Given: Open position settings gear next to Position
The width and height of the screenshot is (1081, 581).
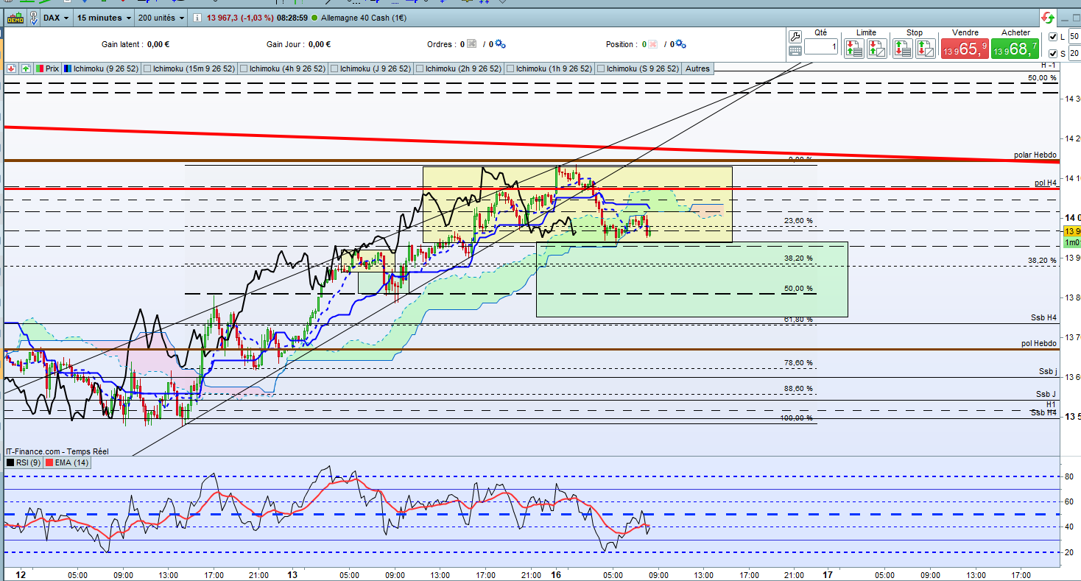Looking at the screenshot, I should [680, 44].
